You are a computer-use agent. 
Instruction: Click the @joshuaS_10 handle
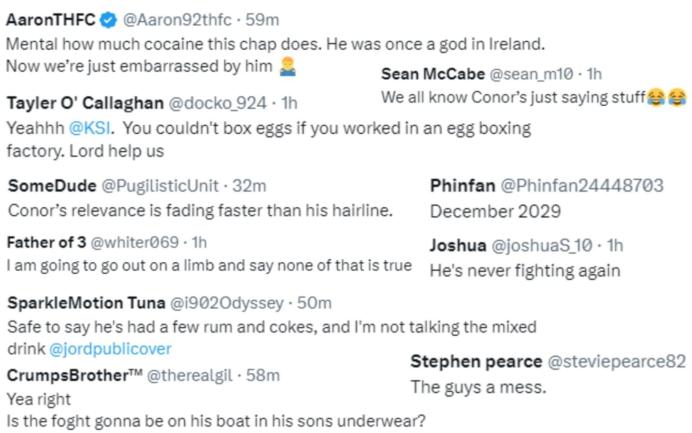pos(542,245)
